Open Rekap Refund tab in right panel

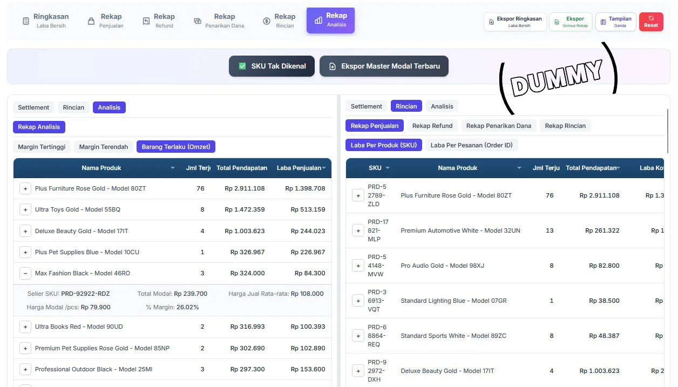tap(432, 126)
